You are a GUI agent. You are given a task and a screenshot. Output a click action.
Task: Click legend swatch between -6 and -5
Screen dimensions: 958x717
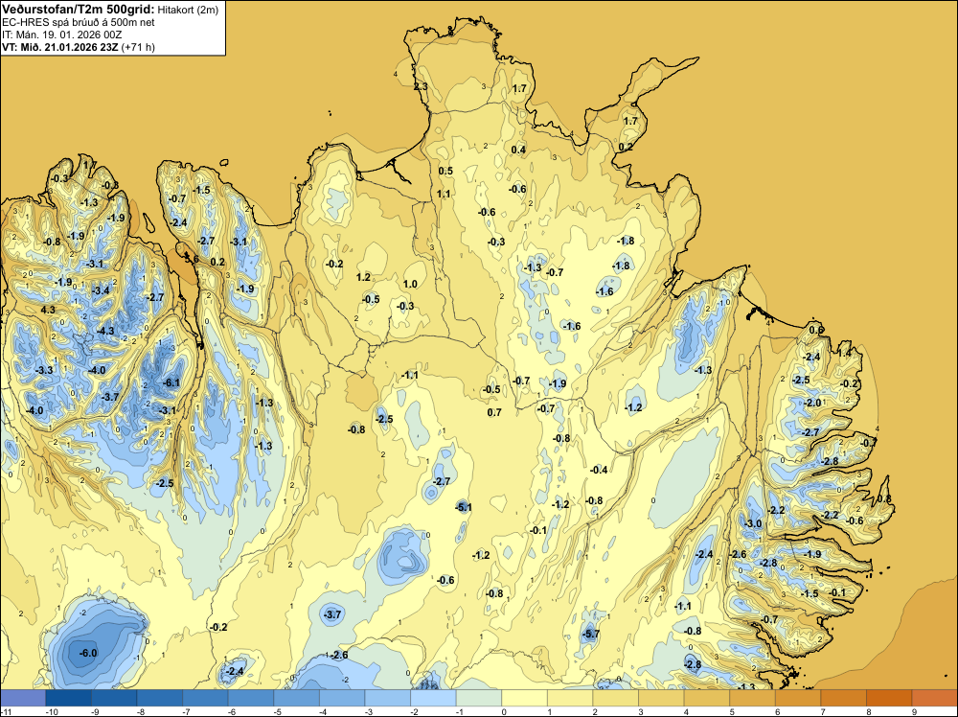click(x=250, y=698)
